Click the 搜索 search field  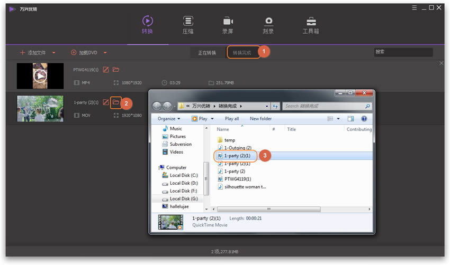[x=403, y=52]
